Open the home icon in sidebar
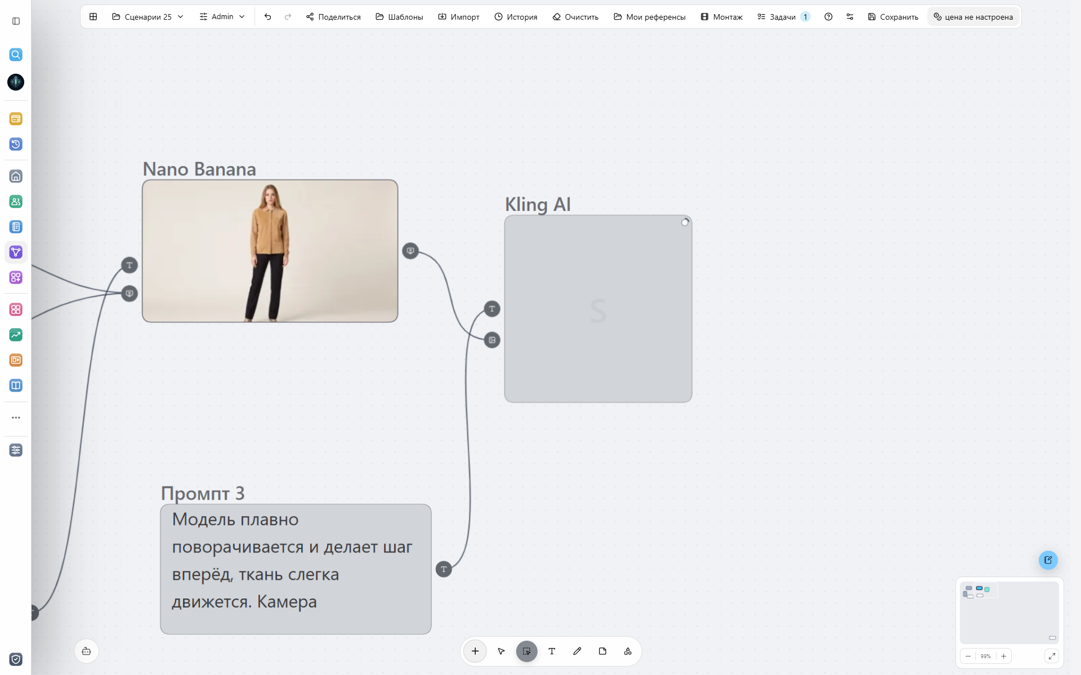Image resolution: width=1081 pixels, height=675 pixels. [16, 176]
